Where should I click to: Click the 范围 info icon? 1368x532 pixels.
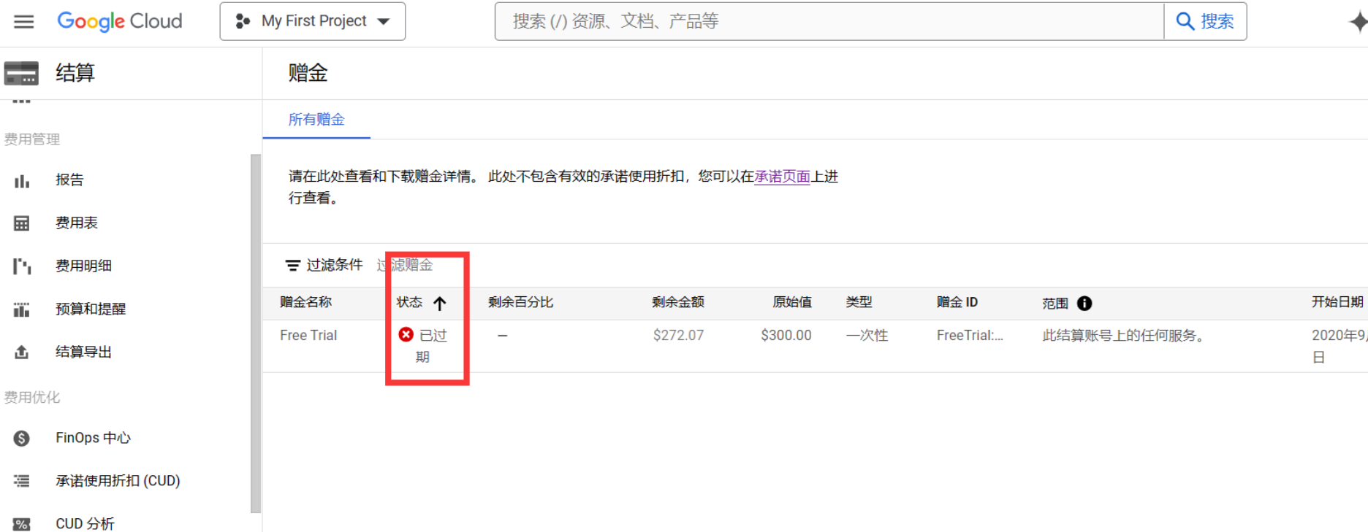tap(1084, 304)
